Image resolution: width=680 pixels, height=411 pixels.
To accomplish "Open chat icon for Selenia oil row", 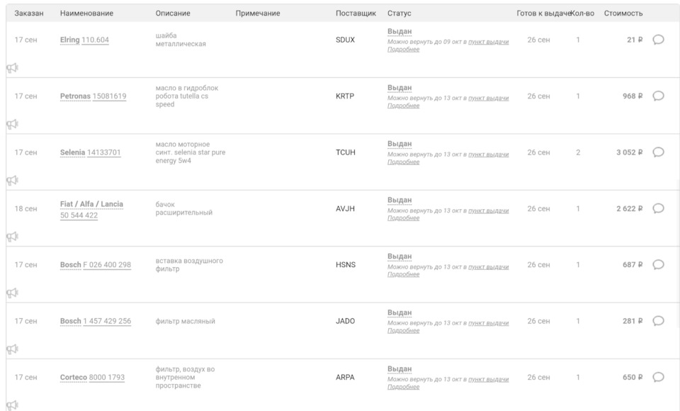I will [657, 152].
